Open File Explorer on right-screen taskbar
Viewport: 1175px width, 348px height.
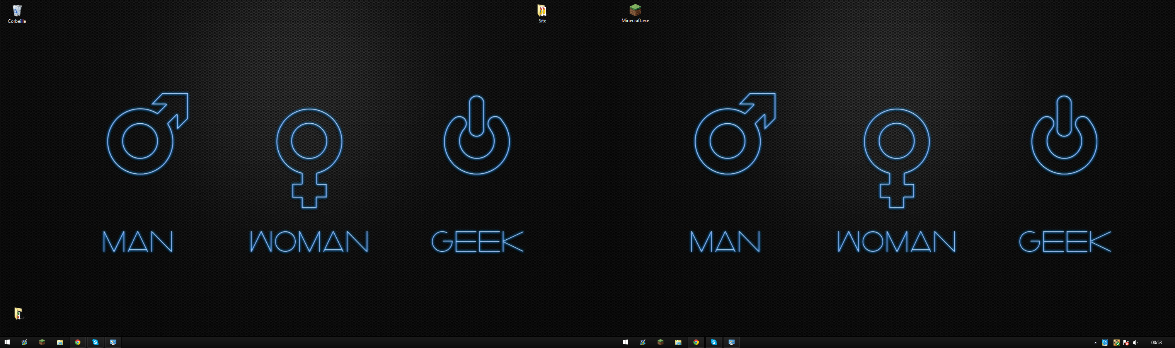[x=678, y=342]
